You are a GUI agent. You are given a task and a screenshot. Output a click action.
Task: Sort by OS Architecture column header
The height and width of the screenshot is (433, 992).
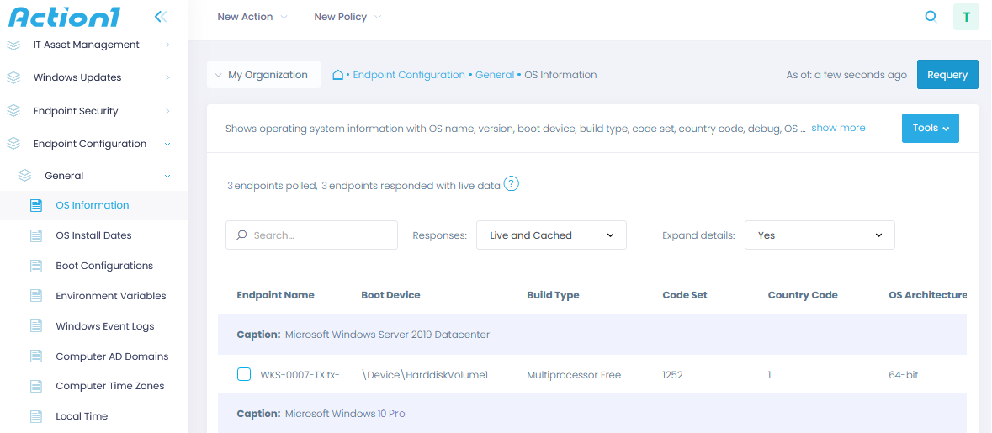pyautogui.click(x=927, y=295)
